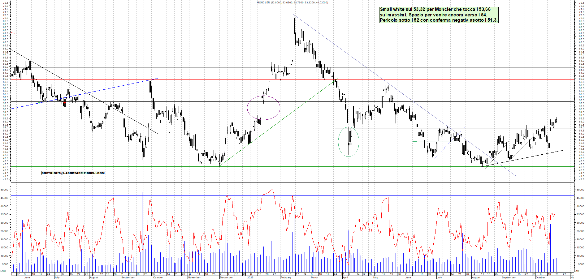Click the November label on time axis

coord(194,277)
